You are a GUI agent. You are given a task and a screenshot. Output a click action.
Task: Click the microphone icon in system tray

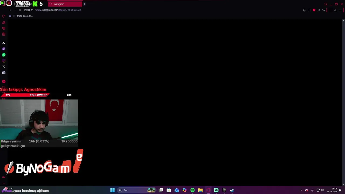[x=312, y=190]
